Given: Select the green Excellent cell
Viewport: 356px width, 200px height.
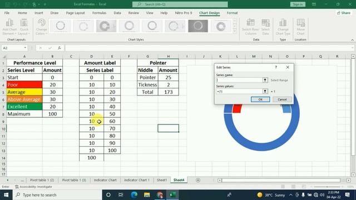Looking at the screenshot, I should click(24, 107).
